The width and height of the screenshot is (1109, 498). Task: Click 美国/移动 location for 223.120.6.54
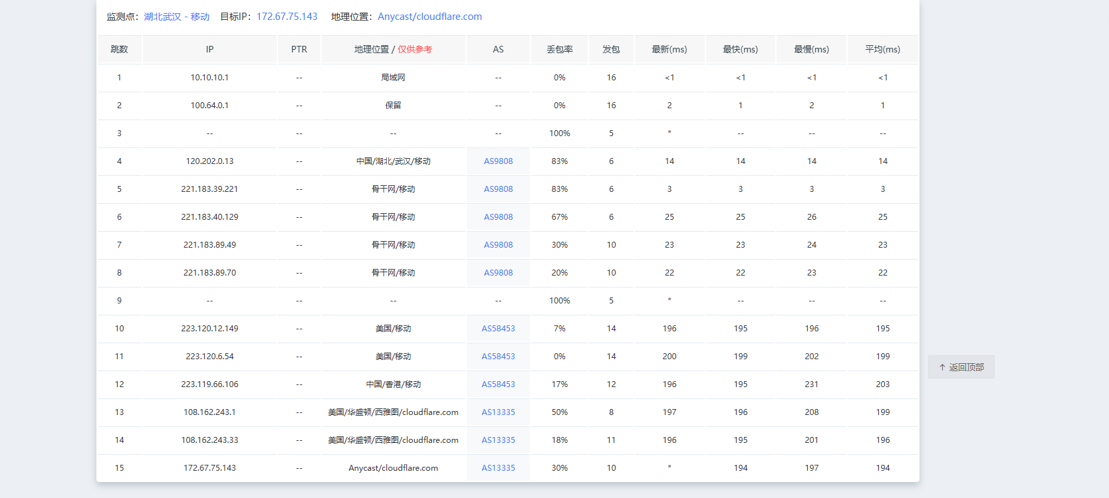pyautogui.click(x=394, y=357)
